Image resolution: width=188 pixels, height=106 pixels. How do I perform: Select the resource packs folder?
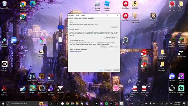(x=162, y=54)
